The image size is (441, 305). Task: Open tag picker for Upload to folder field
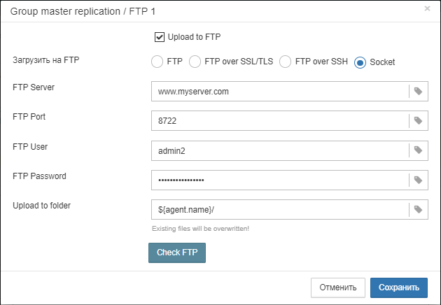[418, 209]
